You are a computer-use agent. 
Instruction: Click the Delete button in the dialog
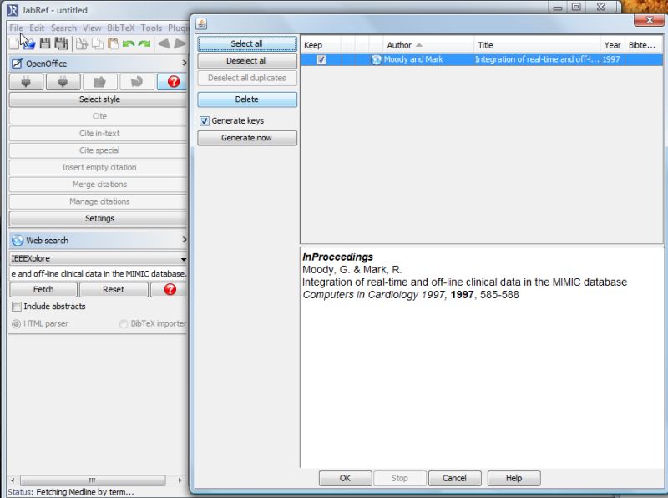coord(247,99)
